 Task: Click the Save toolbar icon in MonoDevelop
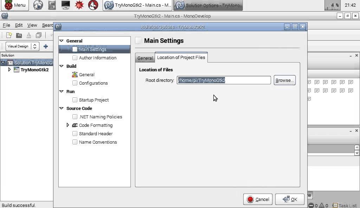coord(29,35)
